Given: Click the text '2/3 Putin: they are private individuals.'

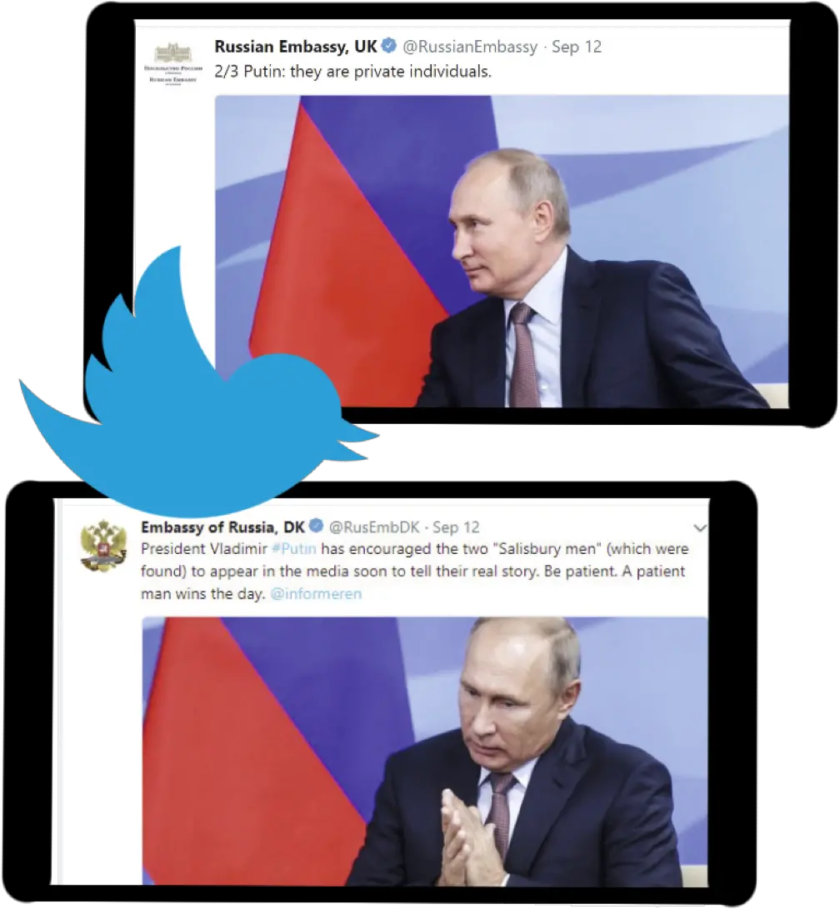Looking at the screenshot, I should coord(353,72).
